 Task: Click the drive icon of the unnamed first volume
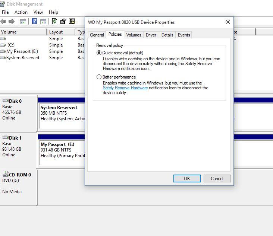(x=3, y=39)
